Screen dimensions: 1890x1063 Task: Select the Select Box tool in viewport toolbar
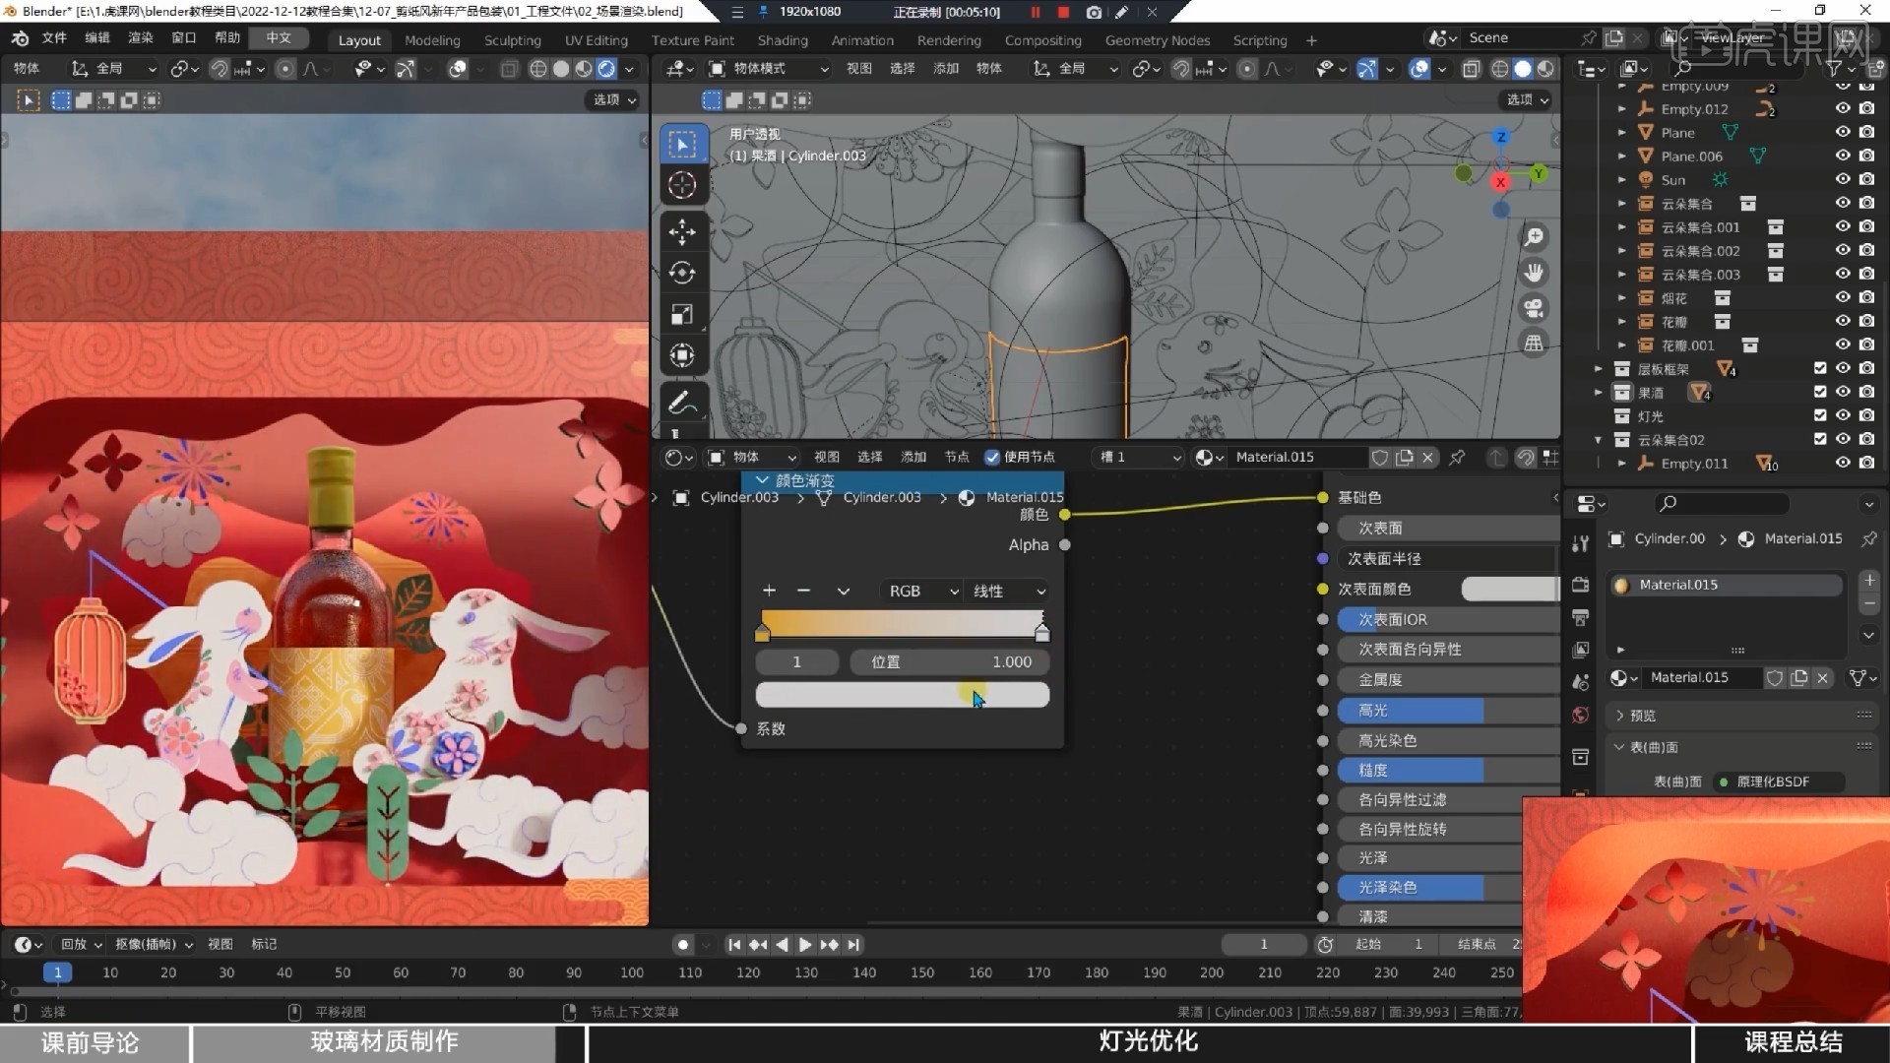(x=681, y=145)
